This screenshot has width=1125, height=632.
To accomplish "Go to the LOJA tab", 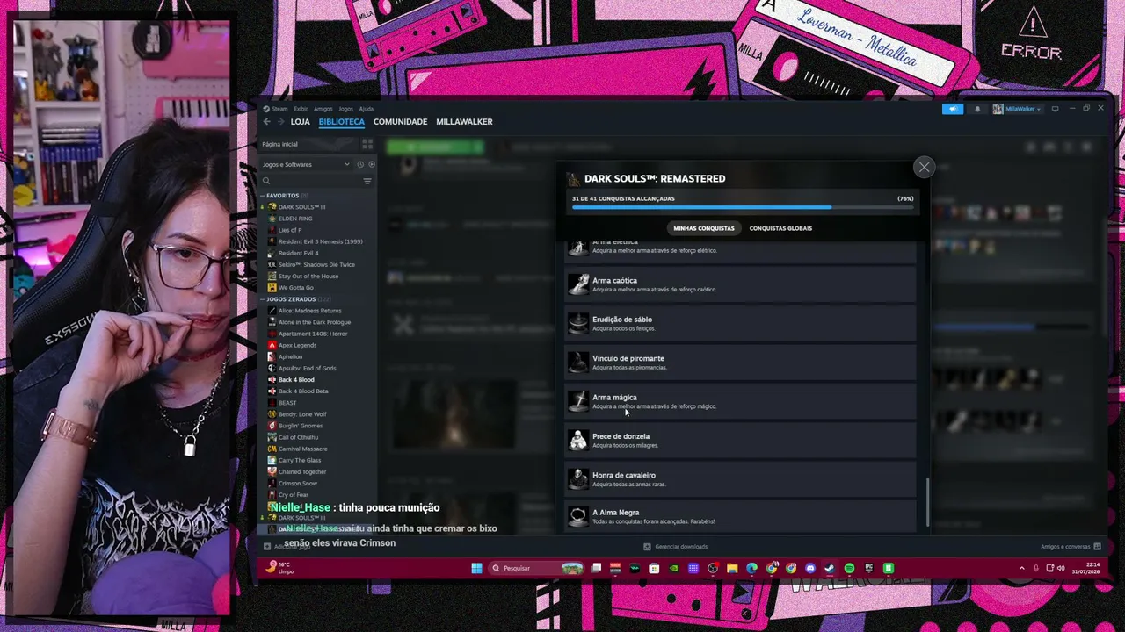I will pos(301,122).
